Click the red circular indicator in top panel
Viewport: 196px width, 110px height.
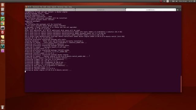(161, 1)
